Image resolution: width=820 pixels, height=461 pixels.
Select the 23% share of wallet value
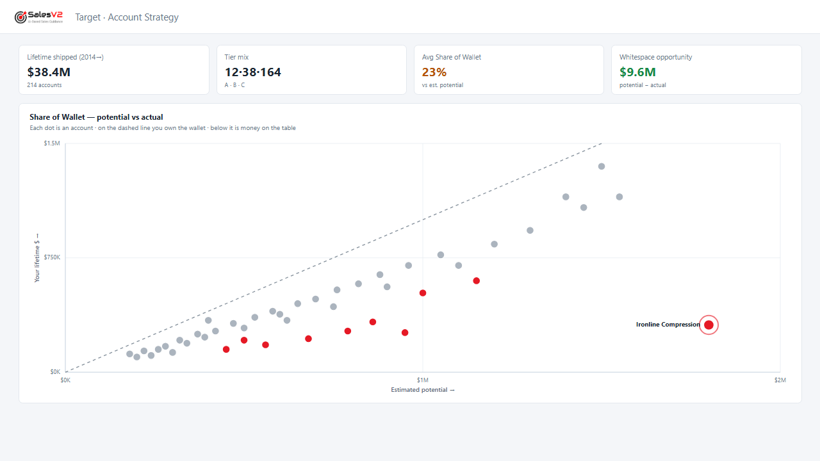(x=434, y=72)
